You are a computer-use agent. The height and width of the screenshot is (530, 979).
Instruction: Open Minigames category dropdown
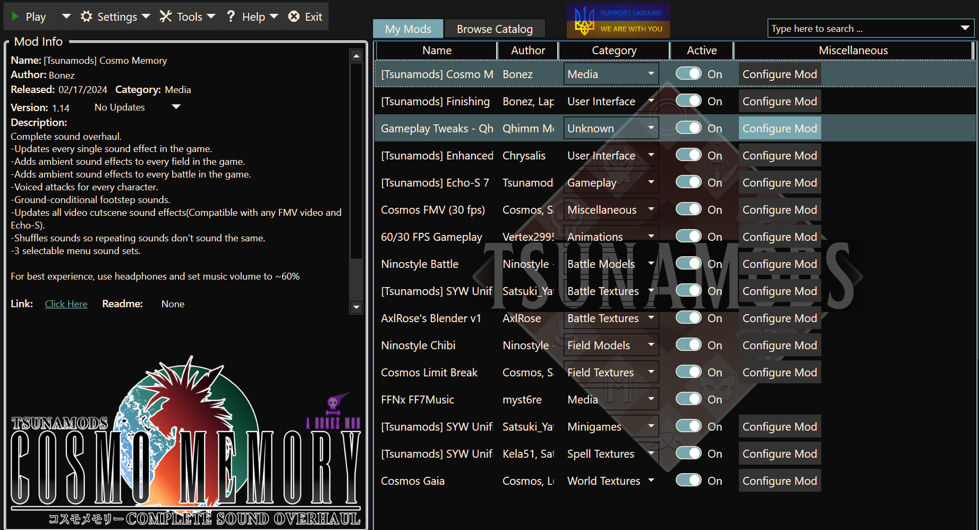click(x=611, y=426)
